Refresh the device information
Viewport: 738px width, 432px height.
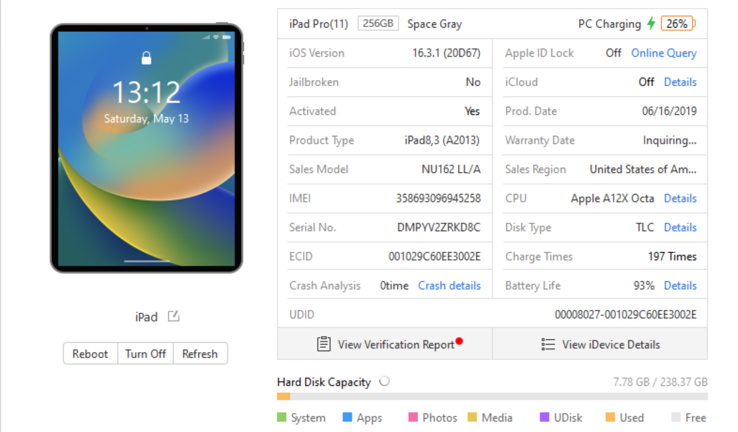point(200,353)
